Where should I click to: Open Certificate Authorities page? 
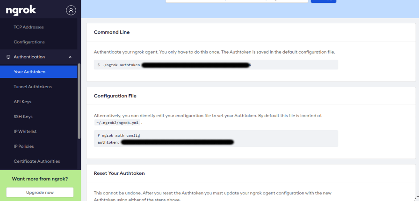(37, 161)
